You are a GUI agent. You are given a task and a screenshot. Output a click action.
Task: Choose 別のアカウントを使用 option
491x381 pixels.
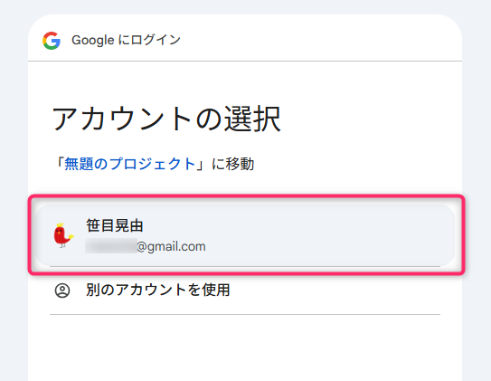click(158, 290)
